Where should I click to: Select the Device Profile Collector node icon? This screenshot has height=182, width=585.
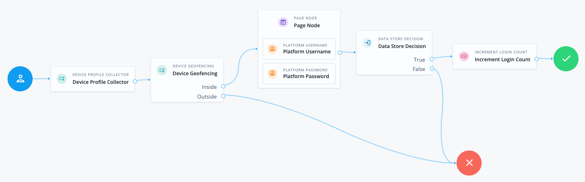(x=62, y=78)
